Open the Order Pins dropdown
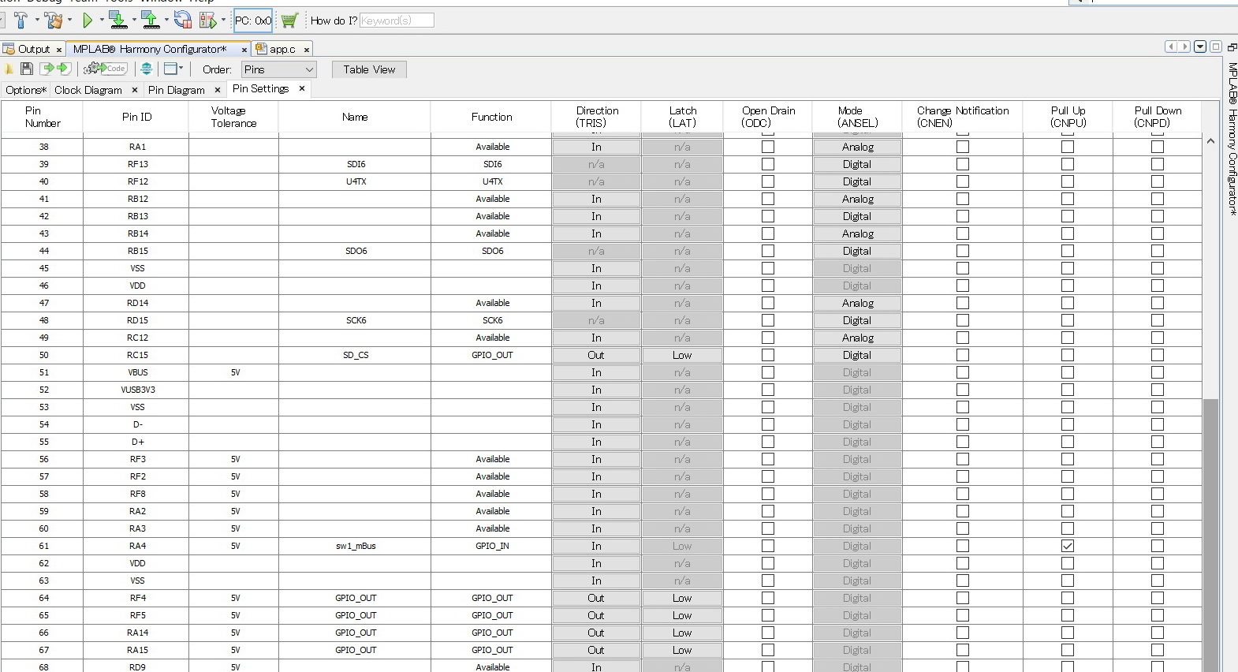Viewport: 1238px width, 672px height. pyautogui.click(x=278, y=69)
